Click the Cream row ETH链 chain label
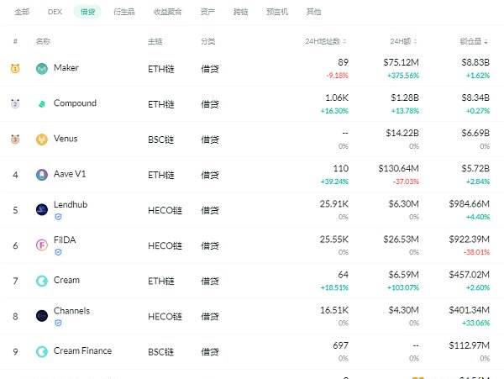Image resolution: width=504 pixels, height=379 pixels. [x=160, y=281]
